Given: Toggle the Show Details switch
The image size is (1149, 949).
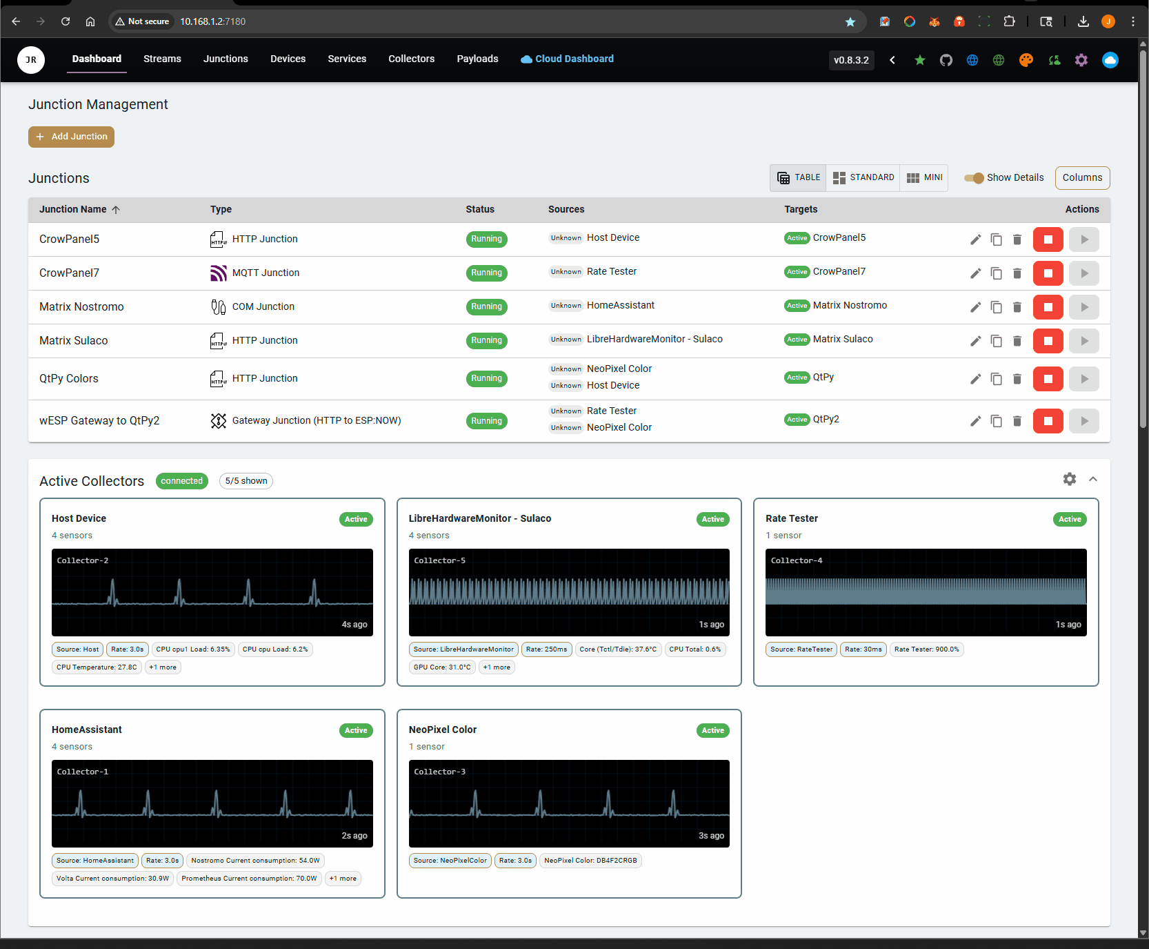Looking at the screenshot, I should (974, 178).
